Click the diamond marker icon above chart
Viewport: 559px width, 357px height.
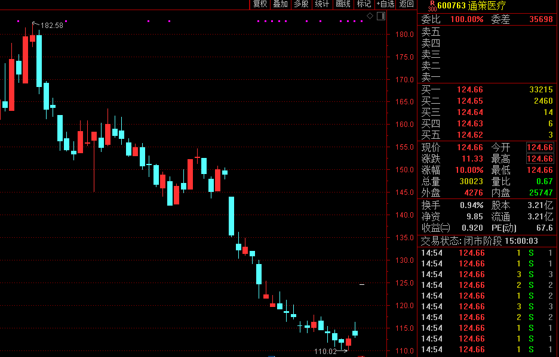tap(370, 15)
